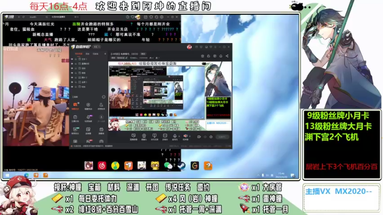Image resolution: width=383 pixels, height=215 pixels.
Task: Open Microsoft Edge from the taskbar
Action: pyautogui.click(x=26, y=175)
